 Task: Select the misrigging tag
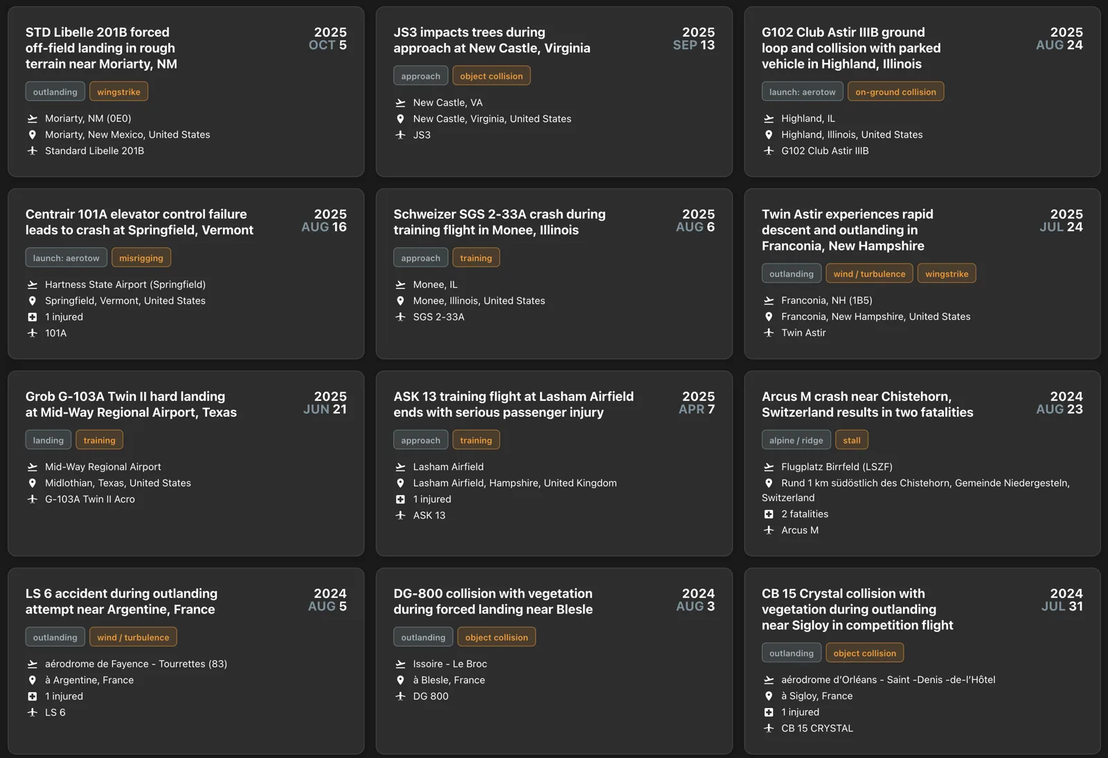[141, 258]
